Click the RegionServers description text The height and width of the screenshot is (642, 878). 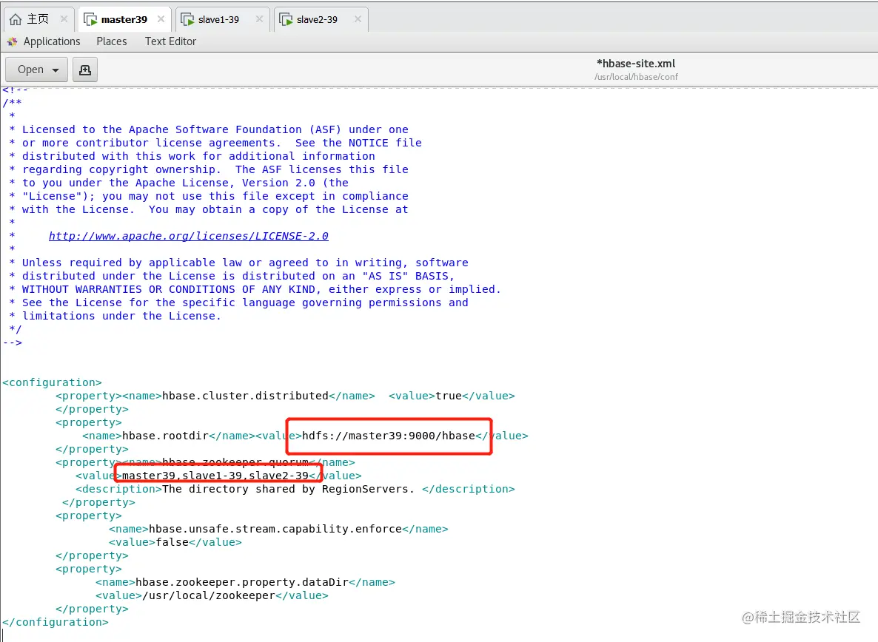289,490
